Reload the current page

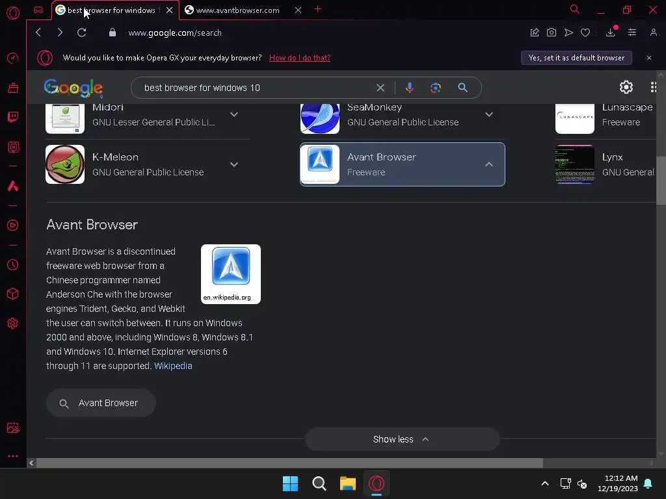(81, 32)
